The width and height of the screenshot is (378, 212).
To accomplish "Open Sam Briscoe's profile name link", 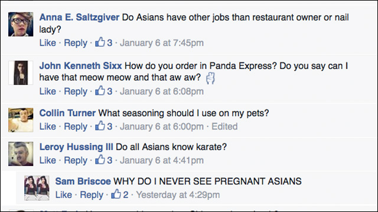I will point(83,181).
